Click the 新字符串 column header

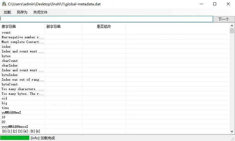tap(63, 26)
